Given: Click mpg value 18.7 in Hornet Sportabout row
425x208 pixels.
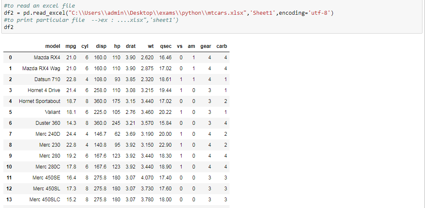Looking at the screenshot, I should coord(71,101).
